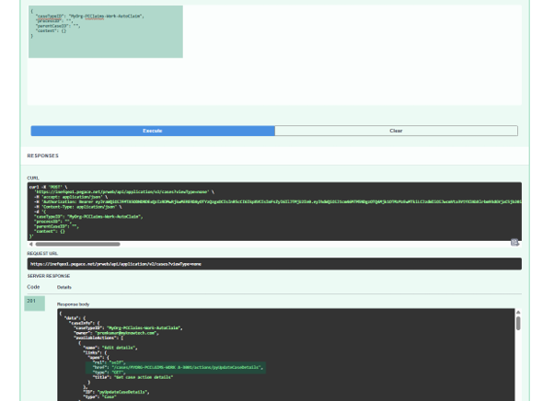Image resolution: width=554 pixels, height=401 pixels.
Task: Click the curl -X POST first line
Action: 48,187
